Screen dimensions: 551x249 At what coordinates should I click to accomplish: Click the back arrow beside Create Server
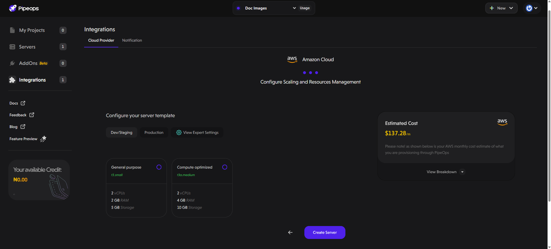click(290, 232)
